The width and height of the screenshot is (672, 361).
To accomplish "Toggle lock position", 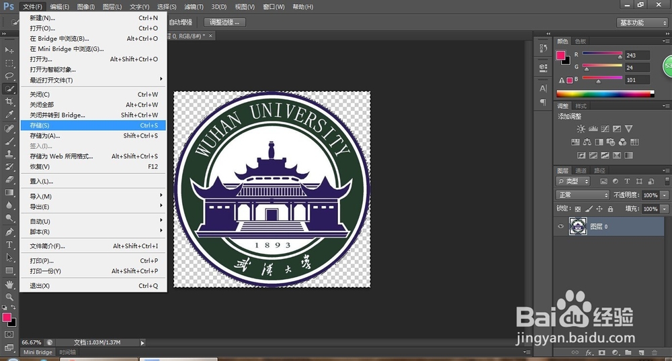I will click(x=599, y=209).
